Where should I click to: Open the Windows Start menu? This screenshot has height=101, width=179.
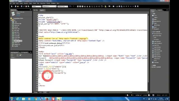pyautogui.click(x=12, y=99)
